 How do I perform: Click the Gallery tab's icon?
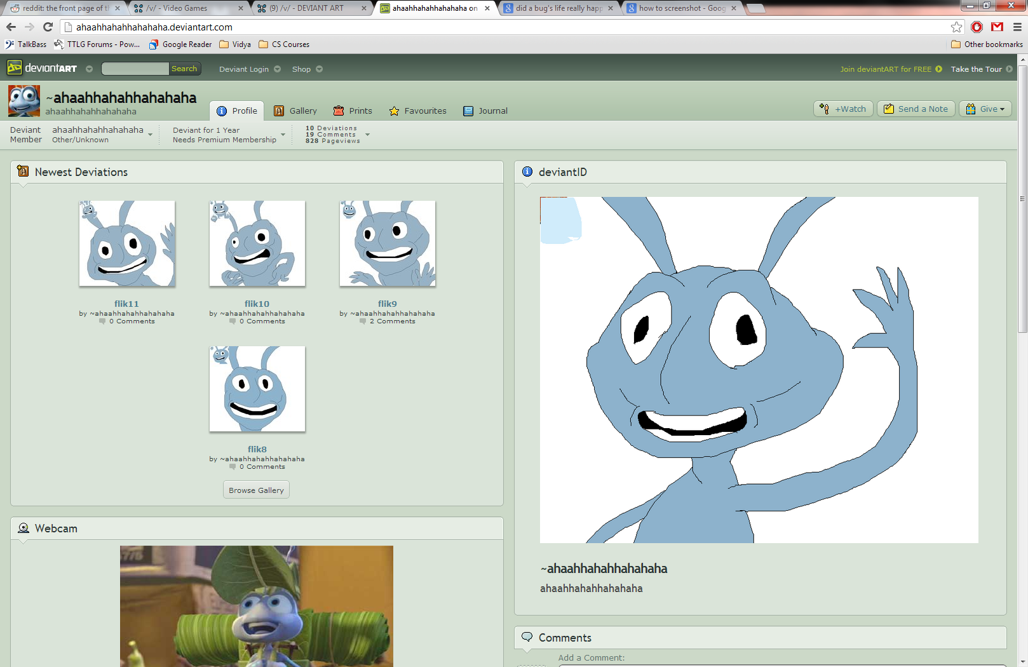(279, 111)
